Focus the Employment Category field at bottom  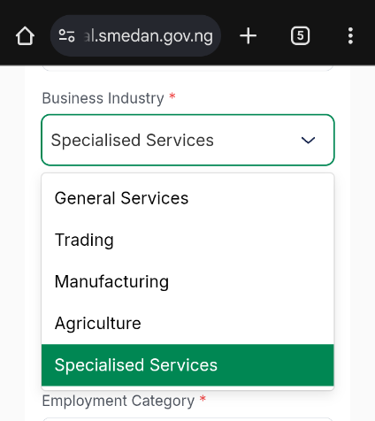tap(187, 419)
